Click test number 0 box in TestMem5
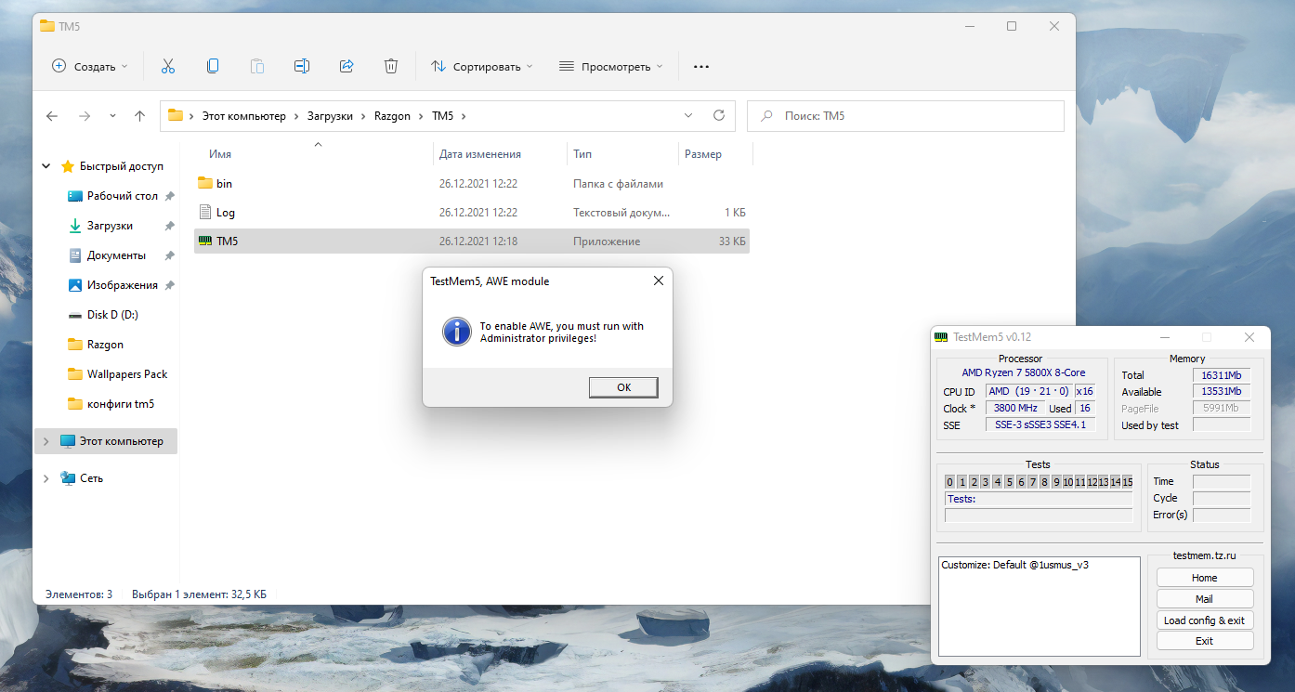This screenshot has height=692, width=1295. click(x=949, y=482)
